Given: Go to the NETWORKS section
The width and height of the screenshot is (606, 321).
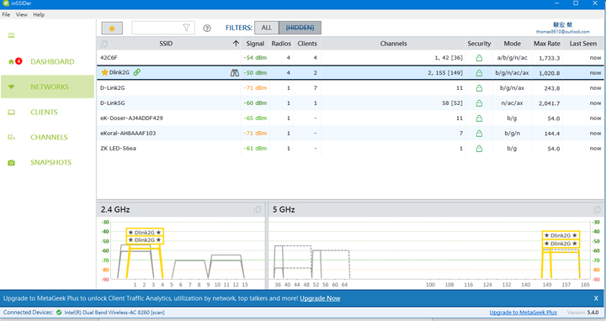Looking at the screenshot, I should pyautogui.click(x=50, y=87).
